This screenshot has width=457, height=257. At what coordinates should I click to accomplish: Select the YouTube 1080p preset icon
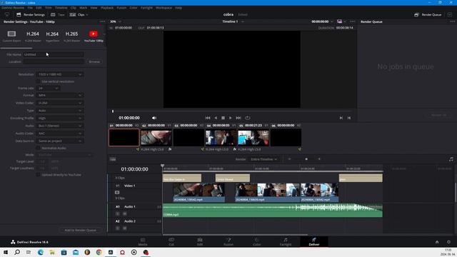coord(94,34)
